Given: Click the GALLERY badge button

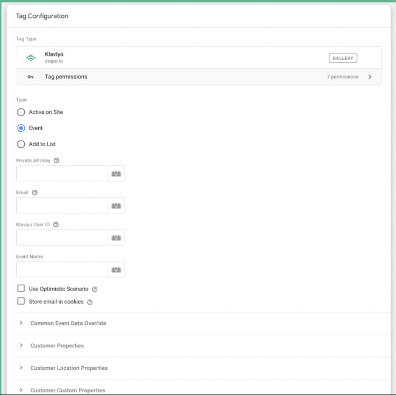Looking at the screenshot, I should coord(343,58).
